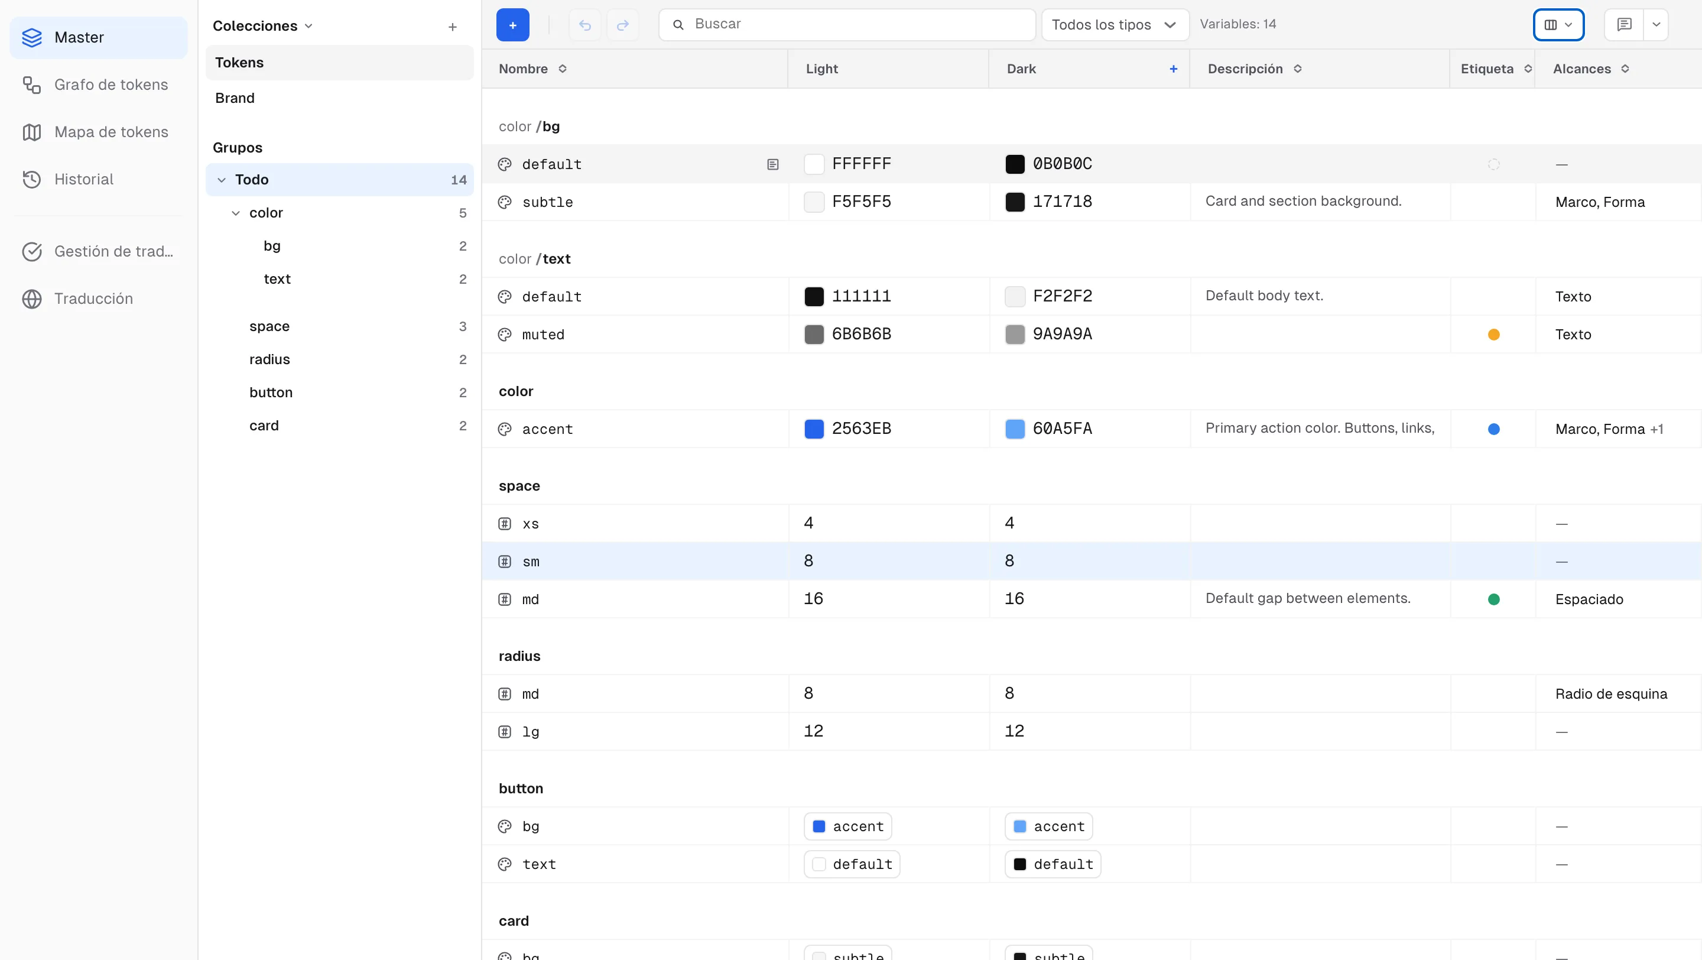Click the green label dot on space md
1702x960 pixels.
(1493, 599)
